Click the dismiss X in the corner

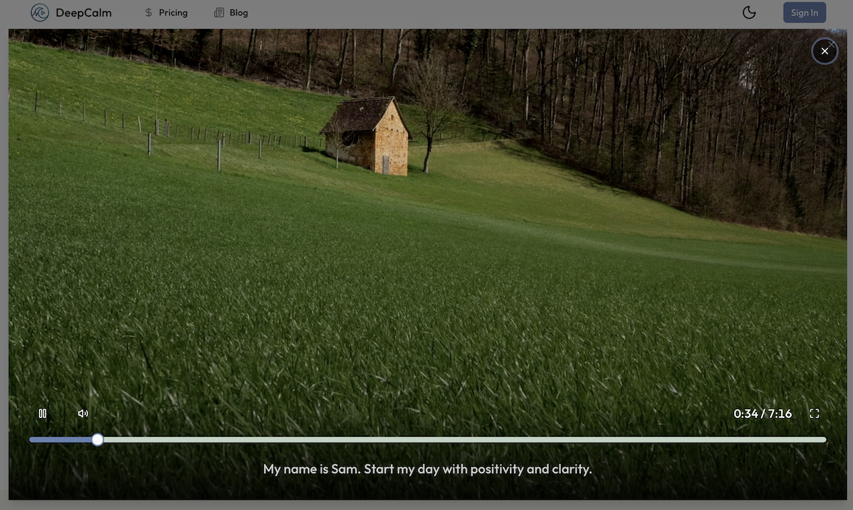[x=825, y=51]
